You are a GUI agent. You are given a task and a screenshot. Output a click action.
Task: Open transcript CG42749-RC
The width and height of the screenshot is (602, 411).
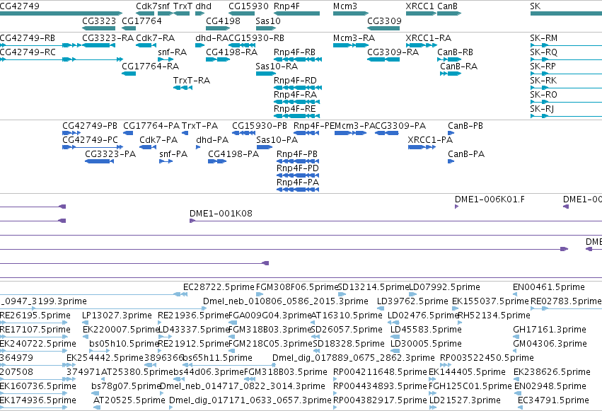point(28,52)
